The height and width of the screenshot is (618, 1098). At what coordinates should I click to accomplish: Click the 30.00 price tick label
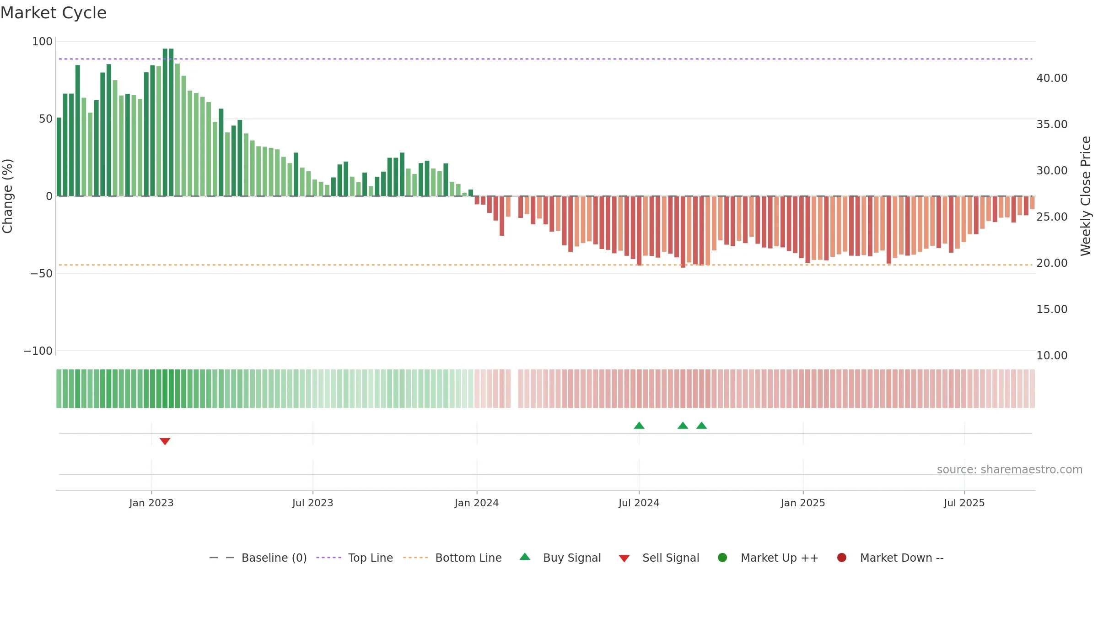[x=1052, y=171]
